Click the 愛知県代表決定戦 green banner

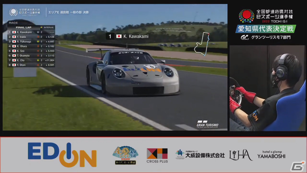266,29
